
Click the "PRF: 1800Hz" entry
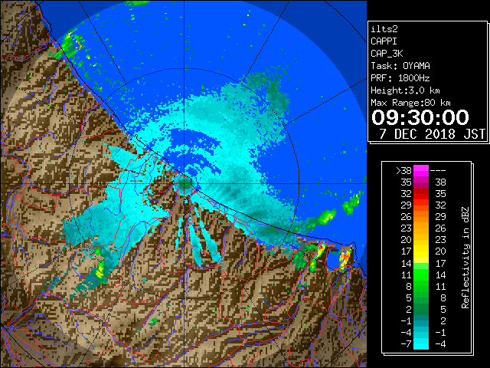pos(400,78)
